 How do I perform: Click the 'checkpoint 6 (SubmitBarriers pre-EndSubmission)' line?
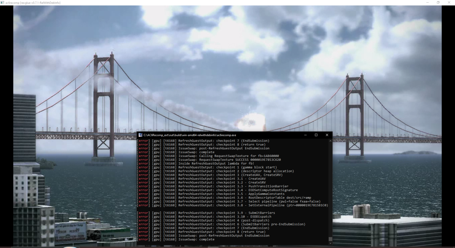click(221, 224)
